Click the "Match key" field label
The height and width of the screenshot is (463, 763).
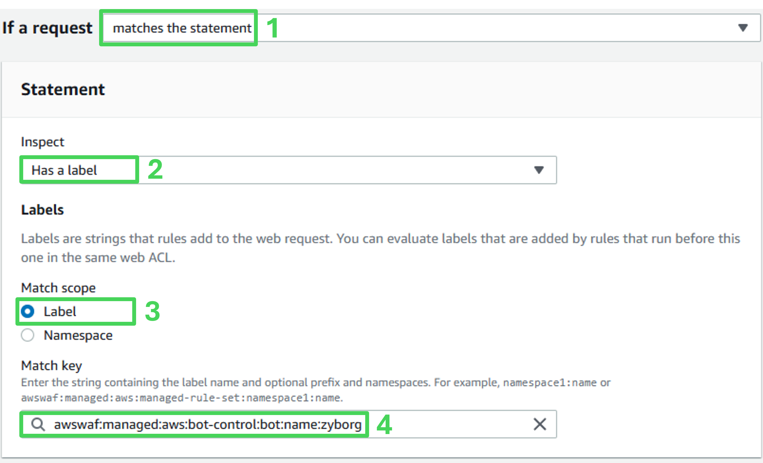(x=51, y=366)
